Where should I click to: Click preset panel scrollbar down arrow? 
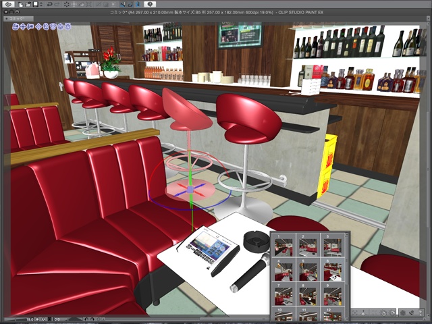(347, 319)
